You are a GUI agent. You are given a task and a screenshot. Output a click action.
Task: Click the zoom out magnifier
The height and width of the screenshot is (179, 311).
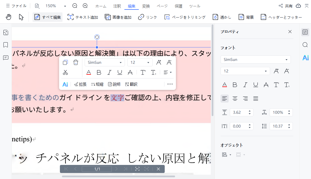coord(75,6)
